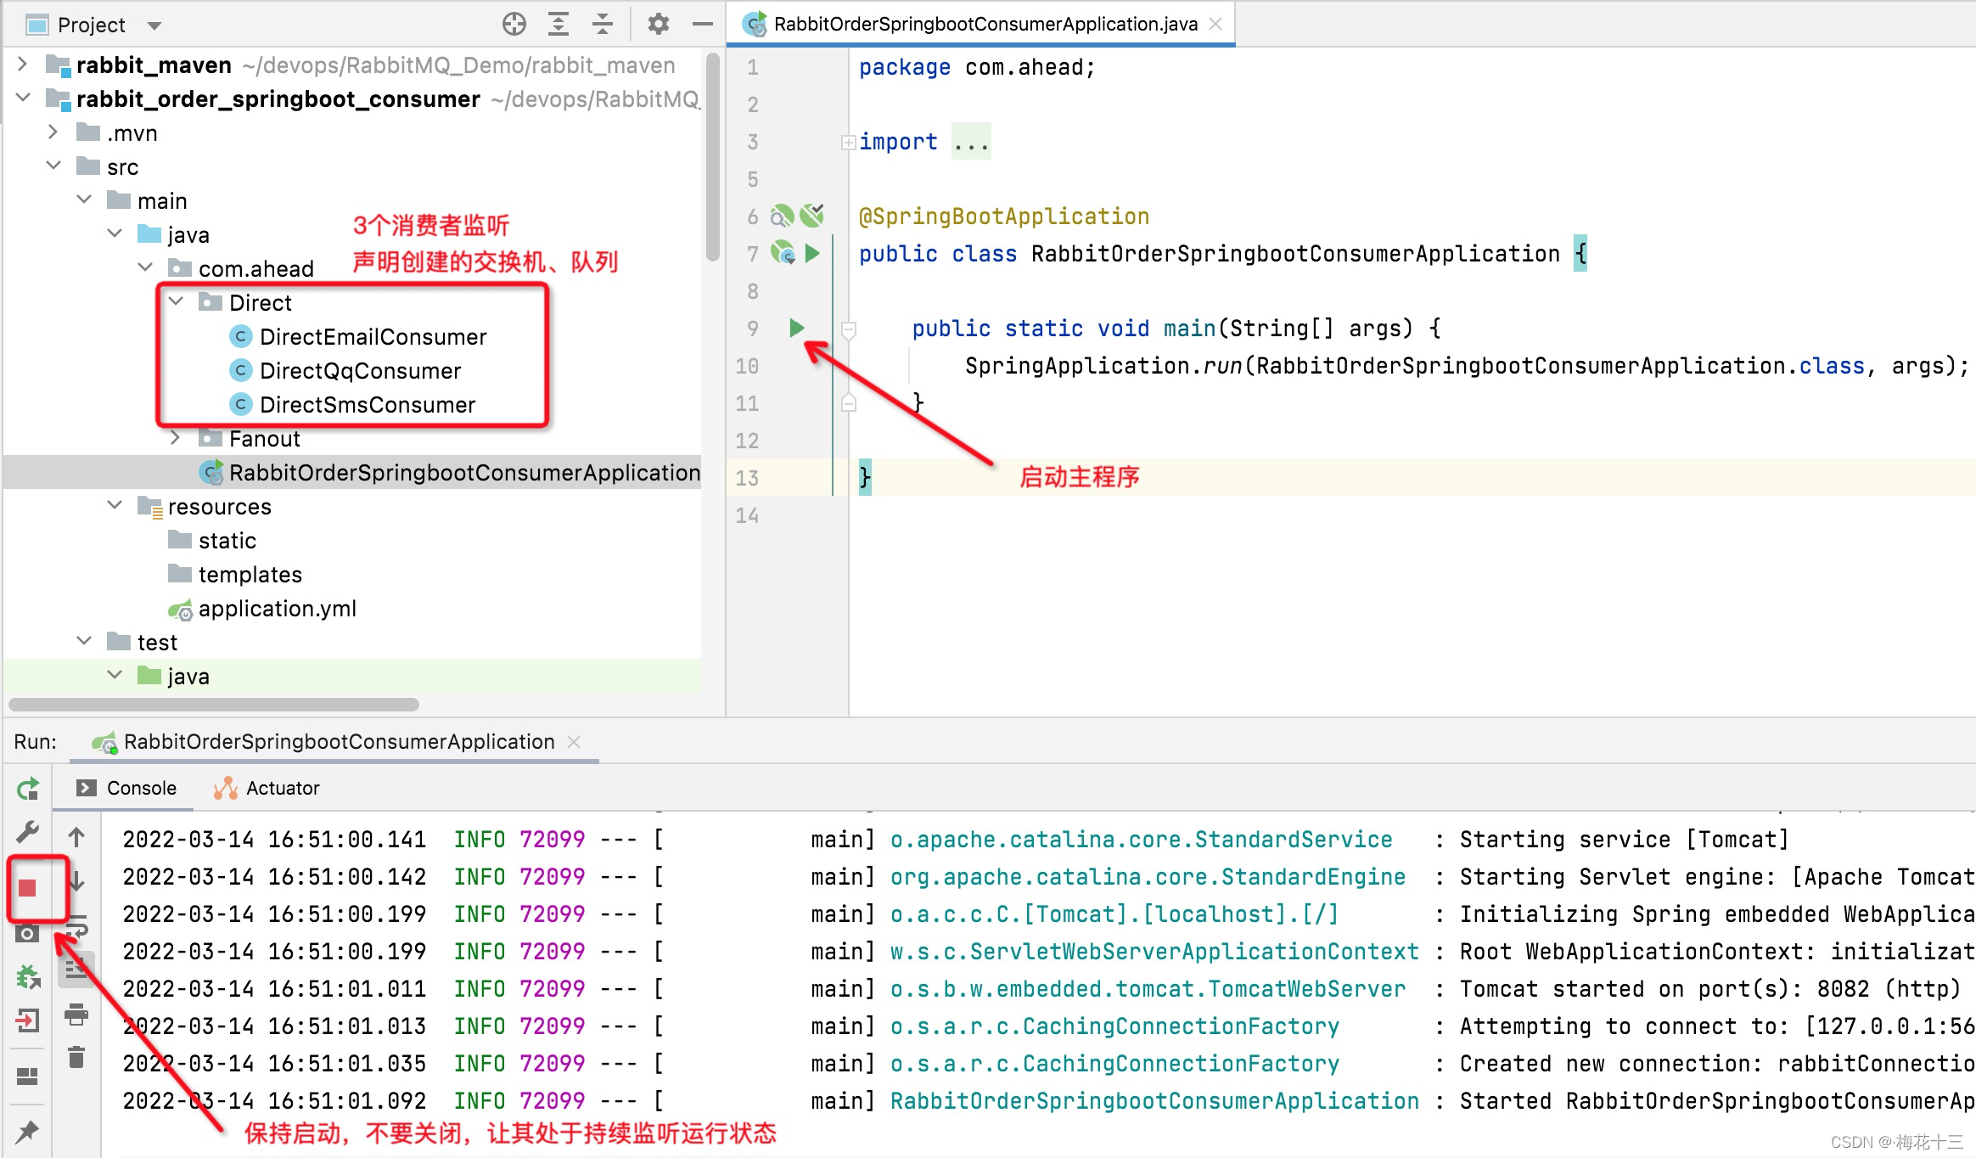Image resolution: width=1976 pixels, height=1158 pixels.
Task: Click the green run arrow beside main method
Action: (x=796, y=328)
